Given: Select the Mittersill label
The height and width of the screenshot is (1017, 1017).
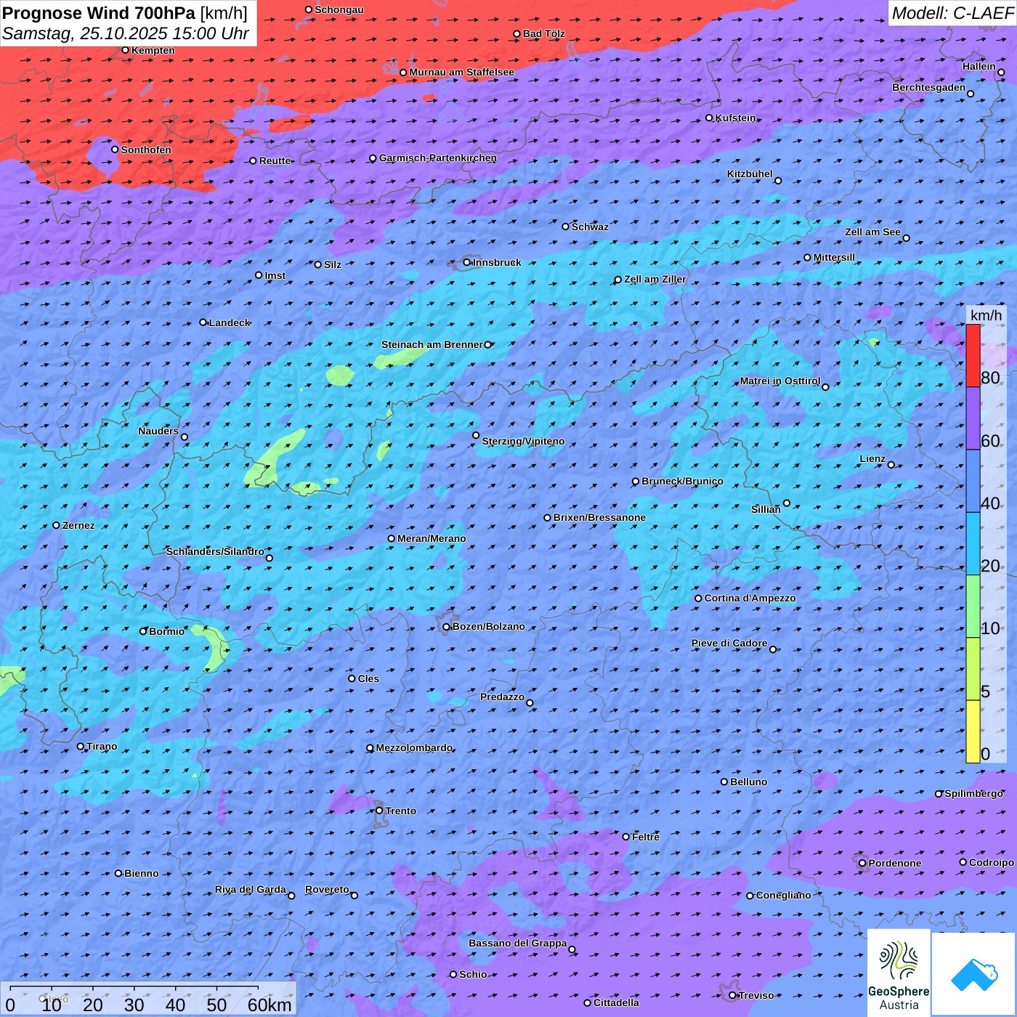Looking at the screenshot, I should 835,257.
